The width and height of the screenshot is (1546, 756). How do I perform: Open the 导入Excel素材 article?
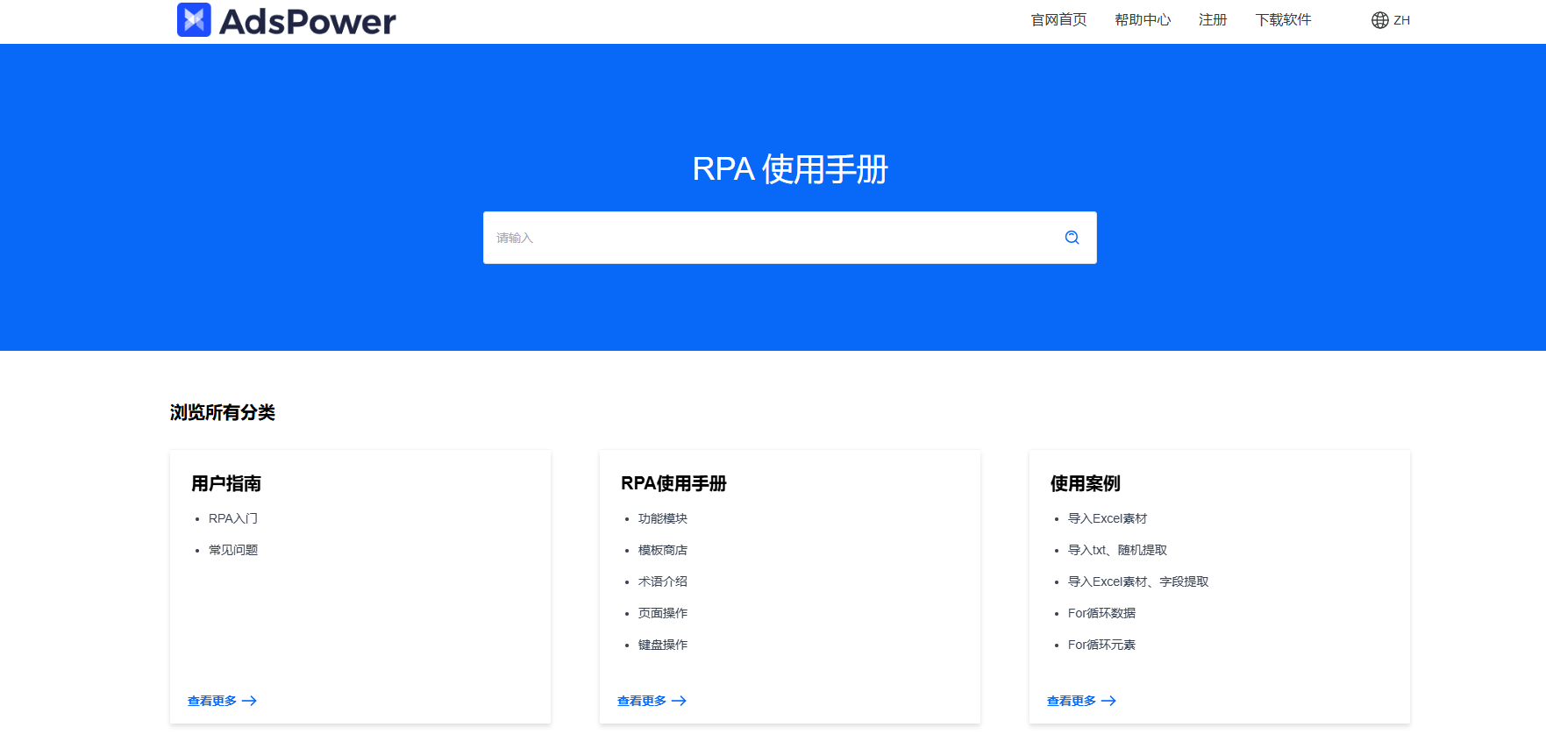[1108, 518]
